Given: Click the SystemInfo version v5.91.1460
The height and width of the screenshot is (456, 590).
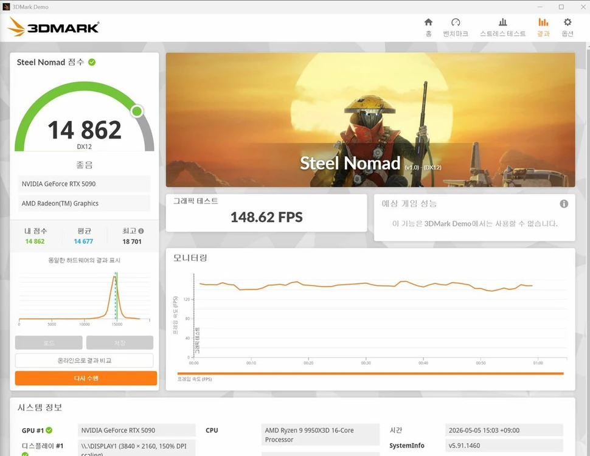Looking at the screenshot, I should (504, 446).
